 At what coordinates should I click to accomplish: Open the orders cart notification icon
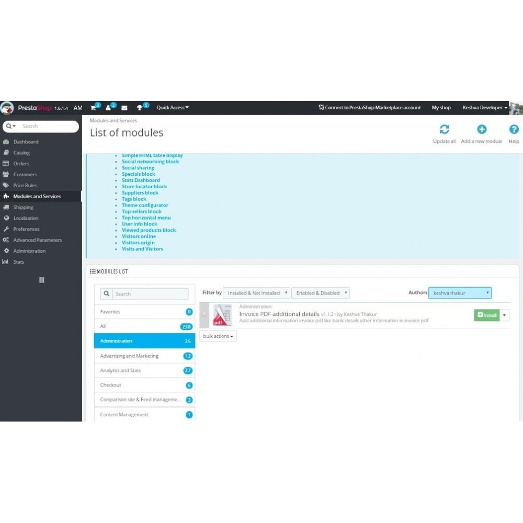(94, 108)
